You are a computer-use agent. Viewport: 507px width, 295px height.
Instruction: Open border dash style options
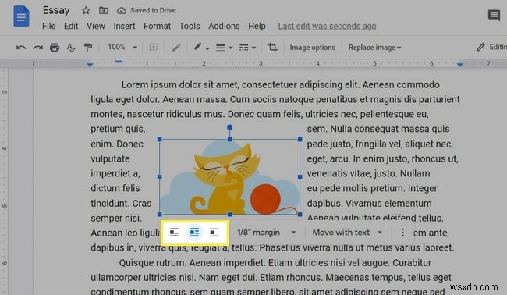247,48
